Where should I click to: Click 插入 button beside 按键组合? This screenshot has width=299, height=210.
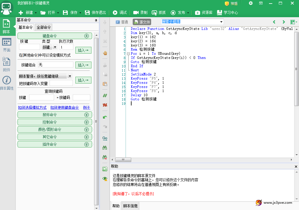(x=83, y=65)
